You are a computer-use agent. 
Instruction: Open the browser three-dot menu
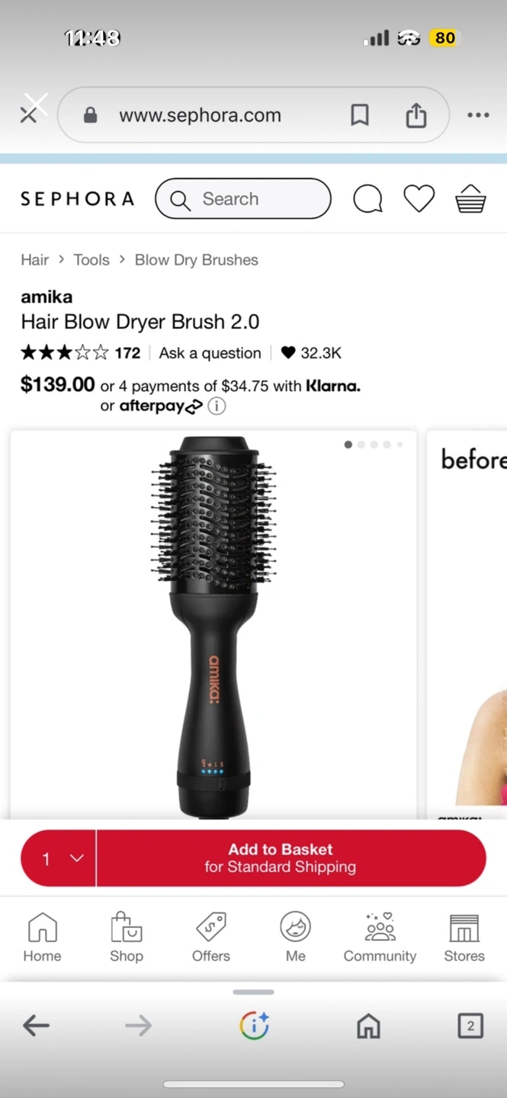[478, 115]
